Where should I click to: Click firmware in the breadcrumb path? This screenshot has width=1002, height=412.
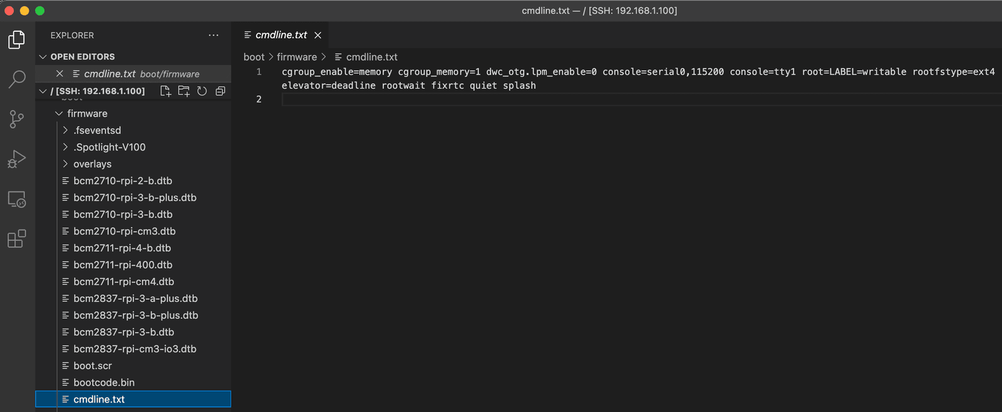[296, 57]
